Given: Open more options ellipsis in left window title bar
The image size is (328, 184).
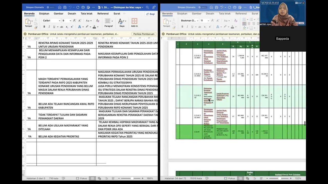Looking at the screenshot, I should click(x=94, y=7).
